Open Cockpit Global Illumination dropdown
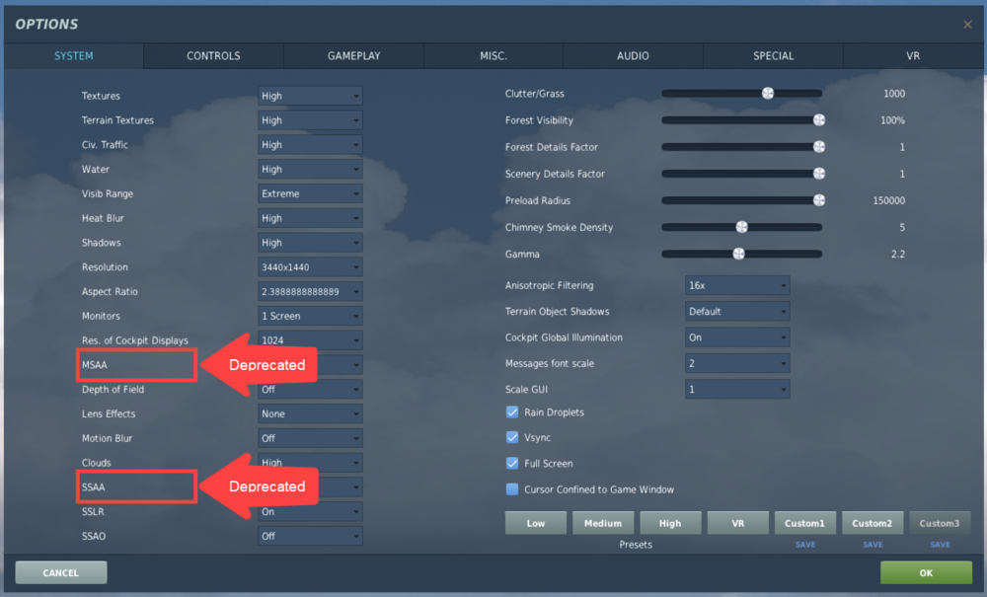 737,337
